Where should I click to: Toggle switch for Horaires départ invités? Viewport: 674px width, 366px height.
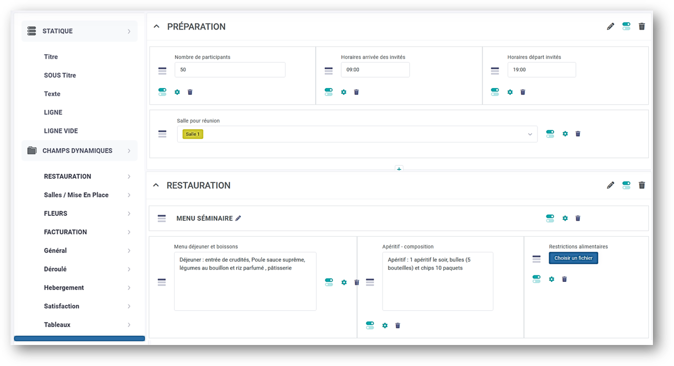(x=495, y=92)
